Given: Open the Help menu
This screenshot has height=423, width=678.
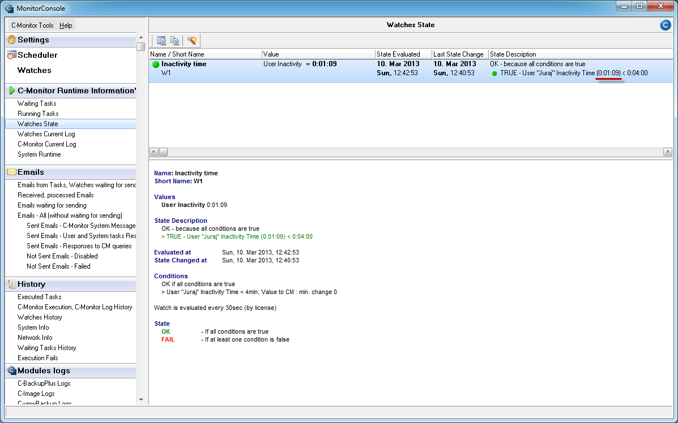Looking at the screenshot, I should (x=66, y=25).
